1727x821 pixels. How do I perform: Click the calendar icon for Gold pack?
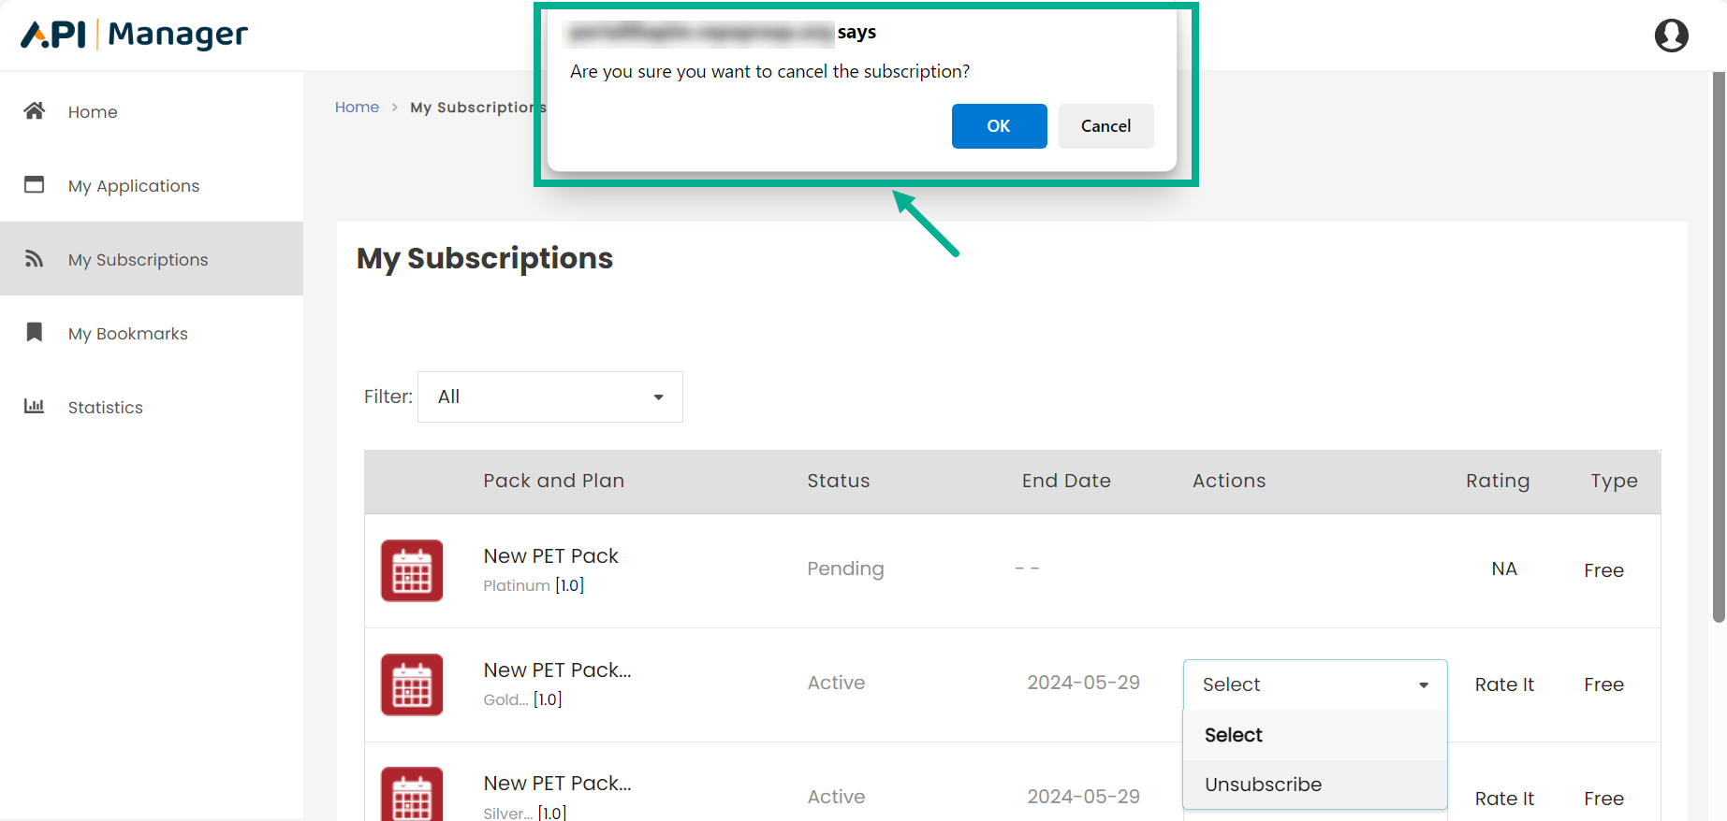pyautogui.click(x=412, y=684)
